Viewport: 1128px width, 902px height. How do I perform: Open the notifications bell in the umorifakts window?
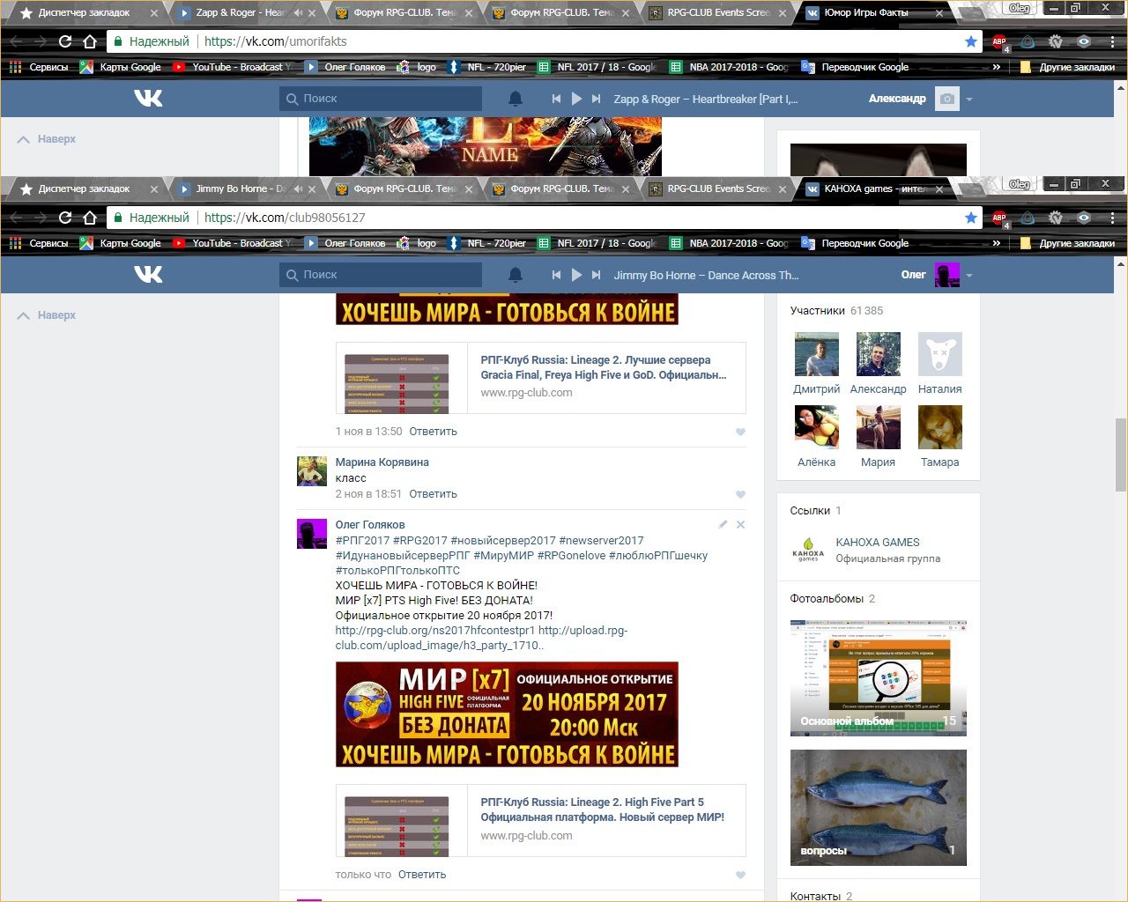pyautogui.click(x=516, y=99)
